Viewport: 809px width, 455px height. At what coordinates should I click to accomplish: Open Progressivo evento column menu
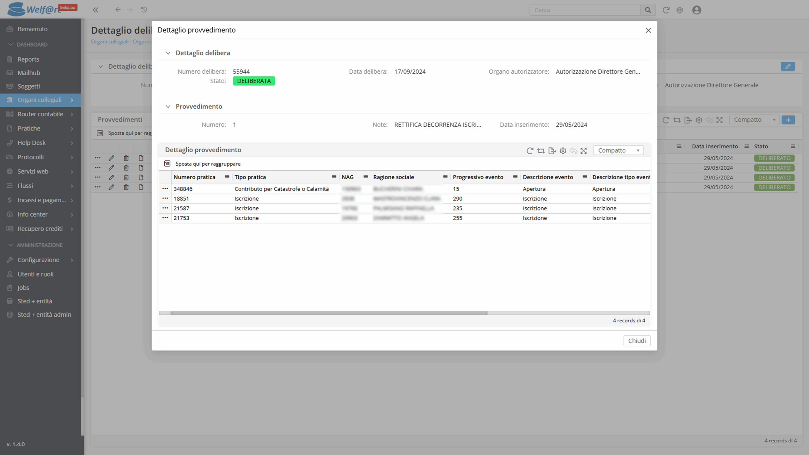click(x=515, y=177)
